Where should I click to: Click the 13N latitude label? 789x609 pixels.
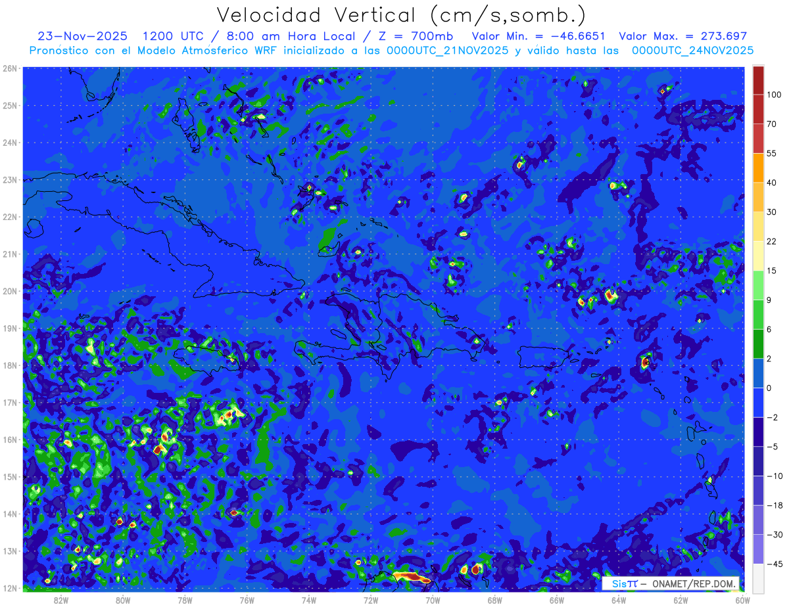(9, 551)
